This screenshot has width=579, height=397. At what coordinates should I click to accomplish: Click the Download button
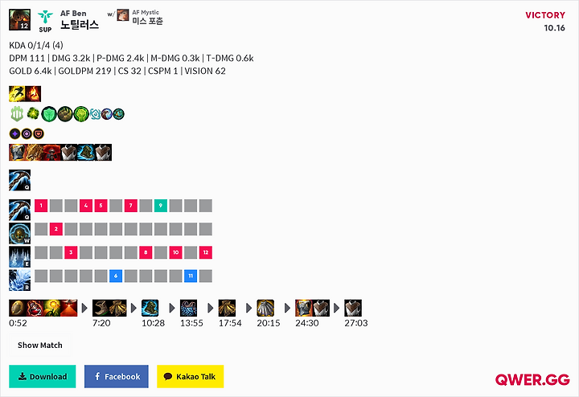point(43,376)
